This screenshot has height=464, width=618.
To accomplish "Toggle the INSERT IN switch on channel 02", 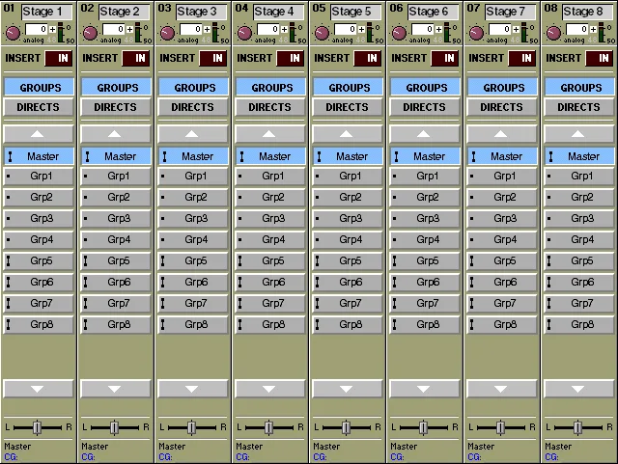I will click(x=136, y=58).
